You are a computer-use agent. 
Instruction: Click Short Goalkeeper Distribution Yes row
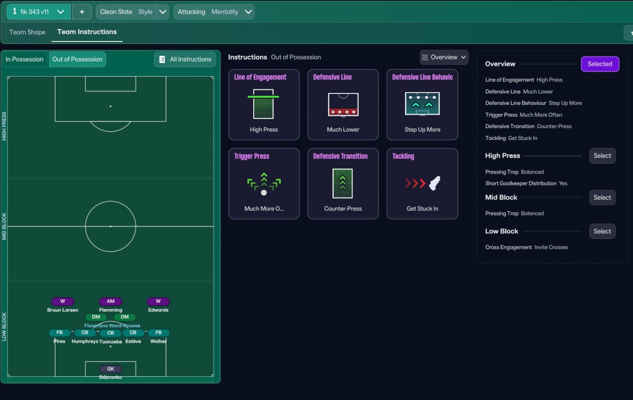click(526, 183)
